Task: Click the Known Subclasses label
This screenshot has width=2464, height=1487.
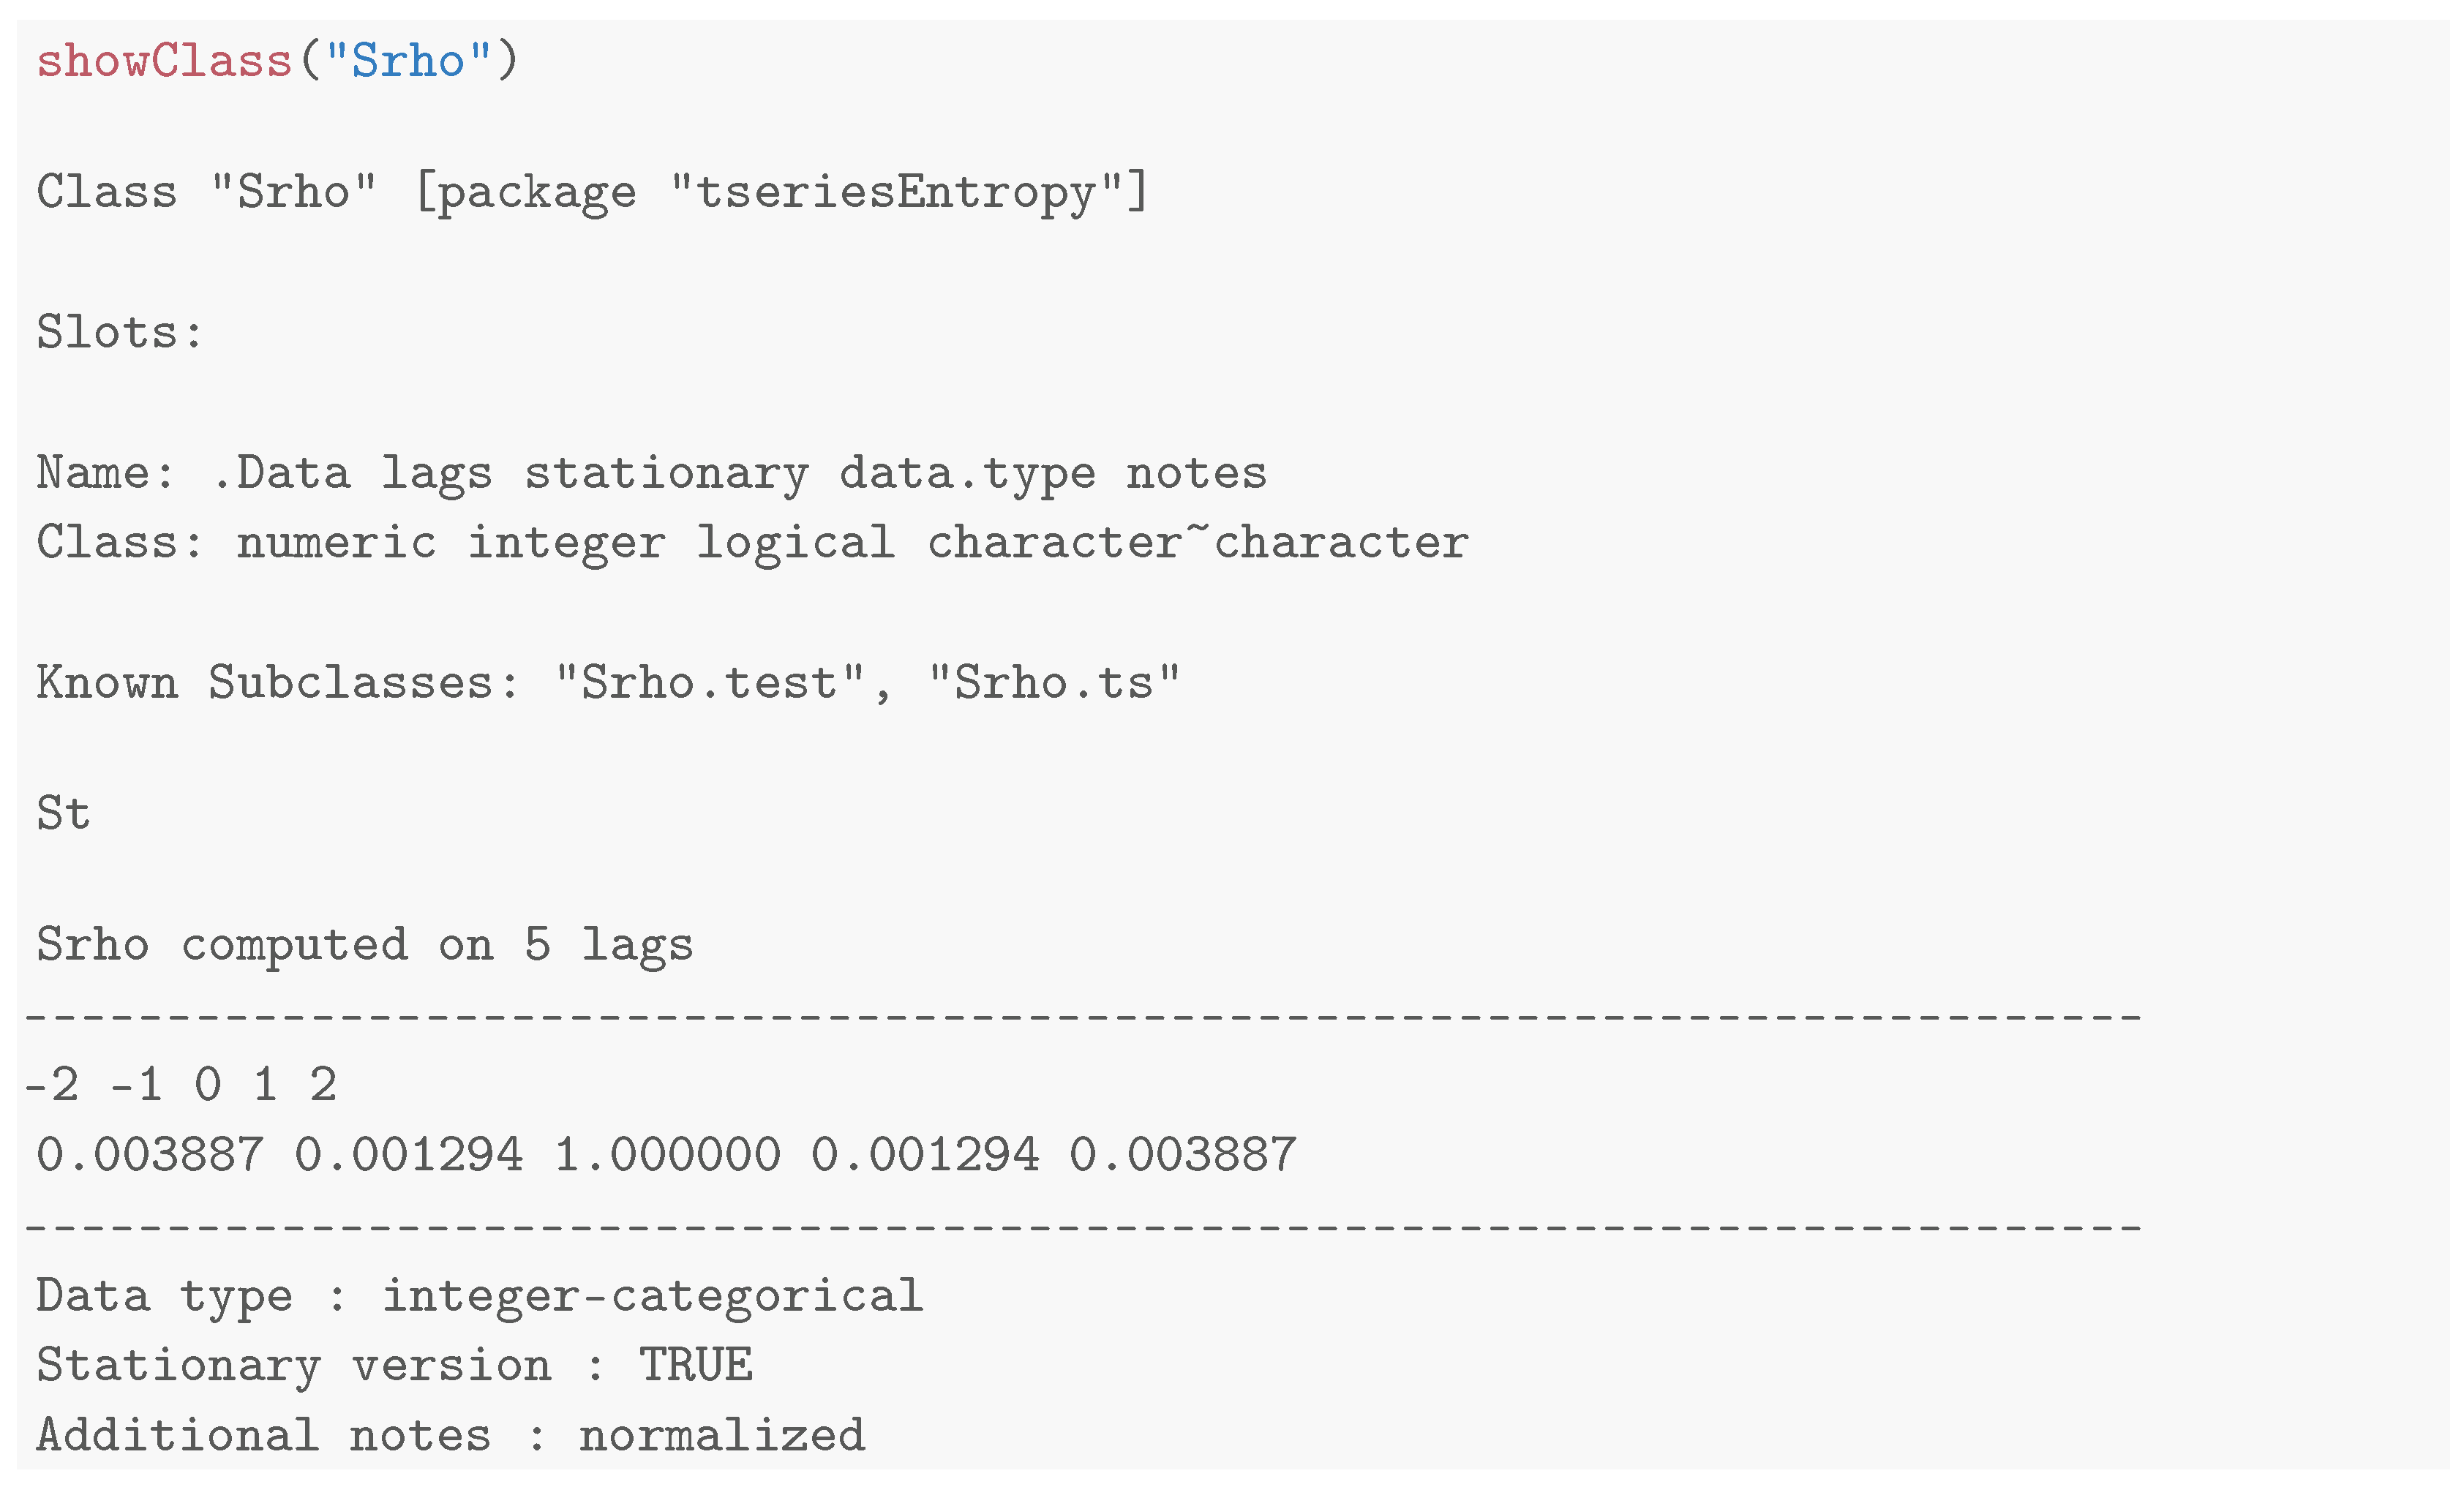Action: pos(277,683)
